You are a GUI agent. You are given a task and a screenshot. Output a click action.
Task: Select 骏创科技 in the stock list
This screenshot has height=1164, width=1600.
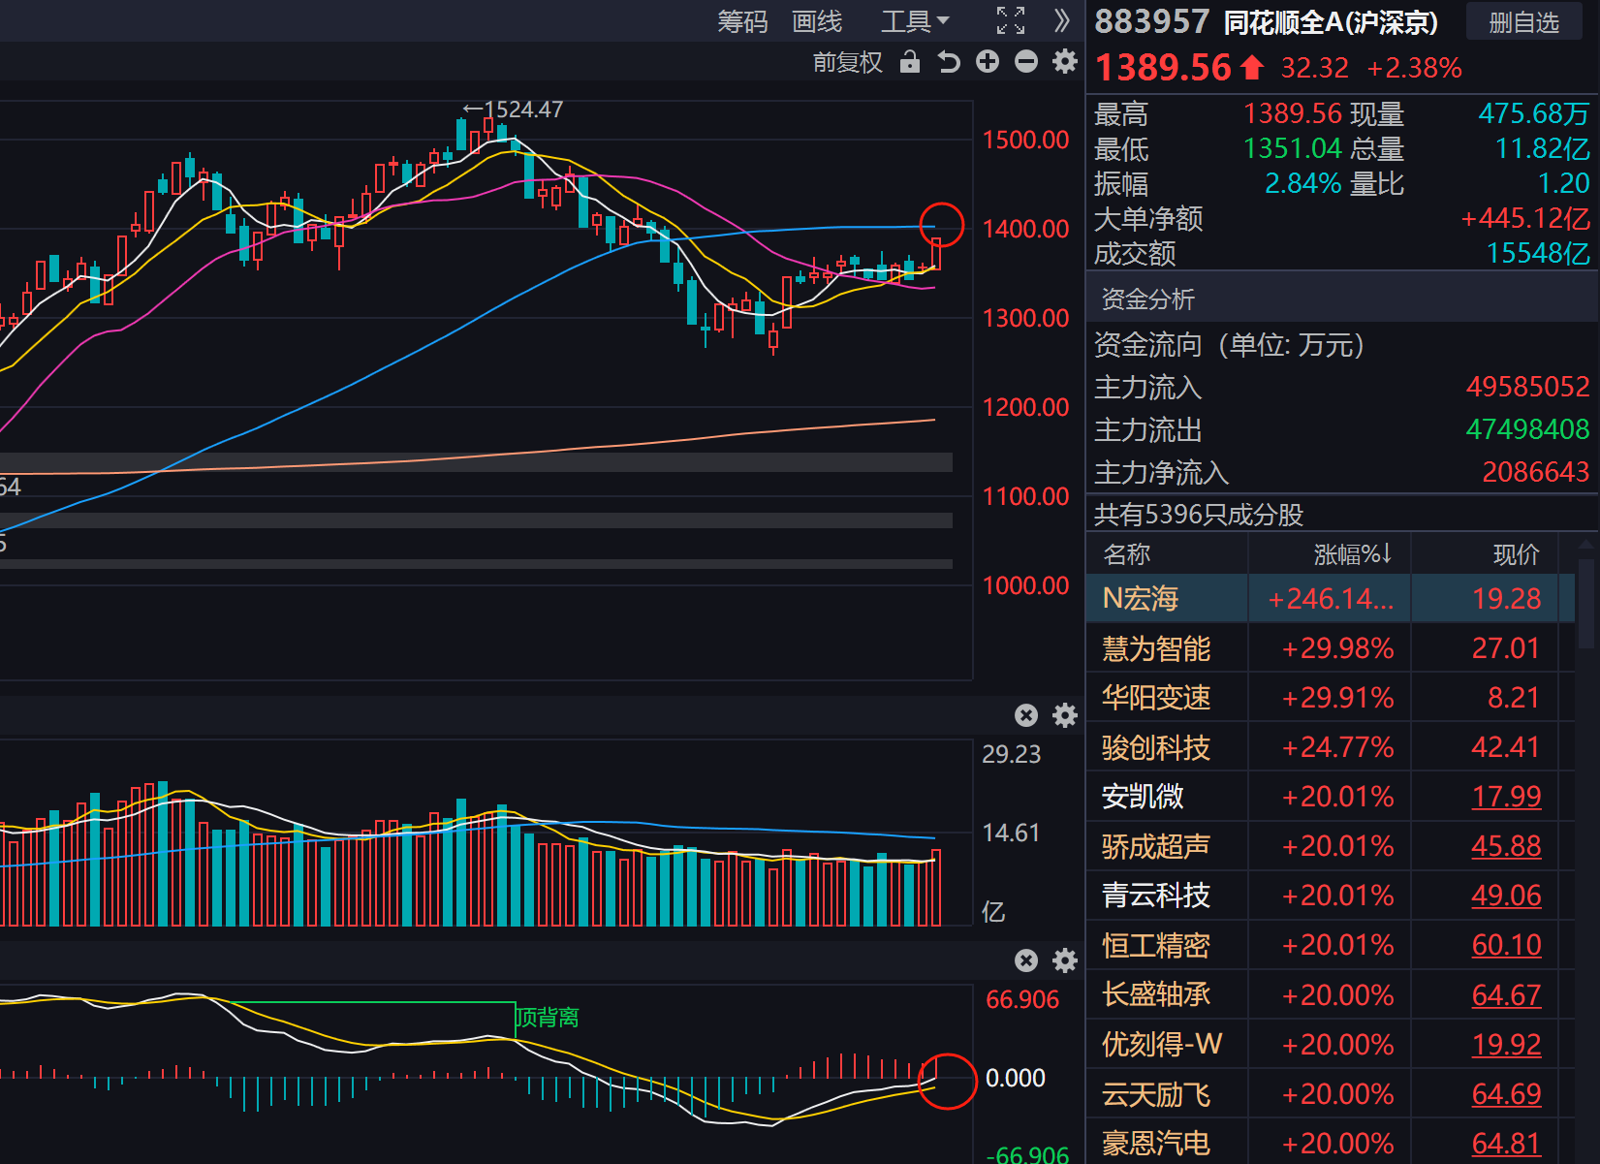1156,747
